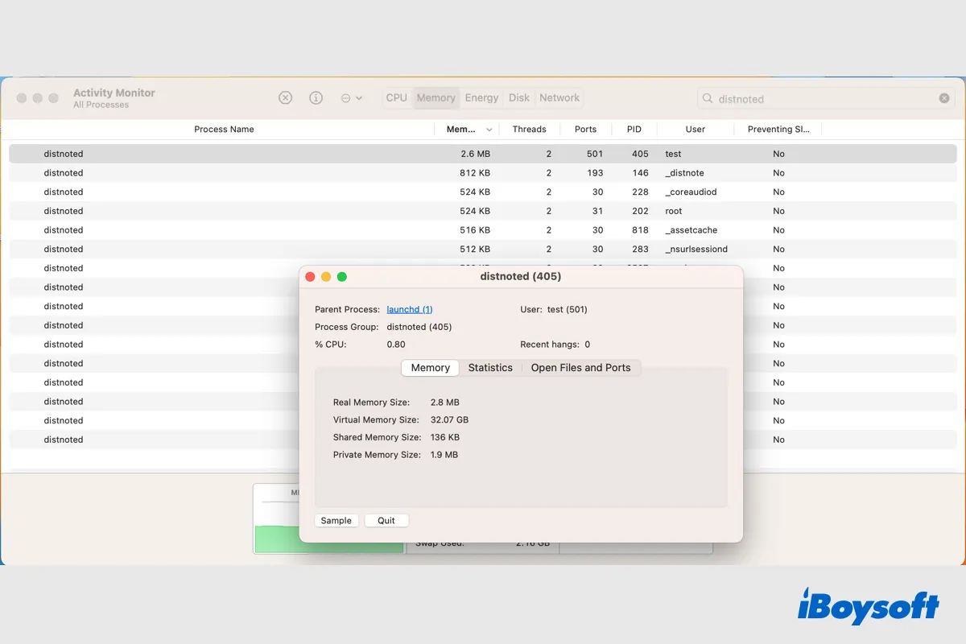
Task: Open the Disk tab
Action: (x=519, y=97)
